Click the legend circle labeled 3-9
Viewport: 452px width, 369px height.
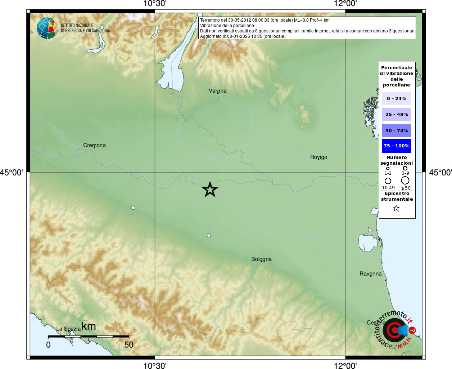(x=405, y=168)
